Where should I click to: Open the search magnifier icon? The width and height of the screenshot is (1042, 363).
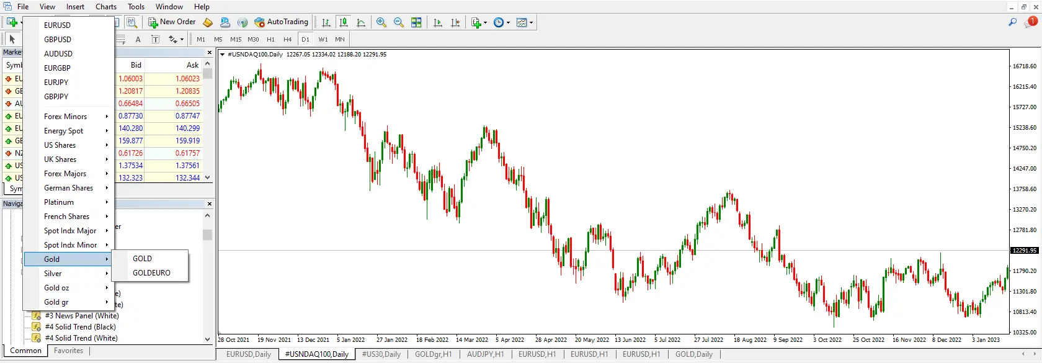1012,22
